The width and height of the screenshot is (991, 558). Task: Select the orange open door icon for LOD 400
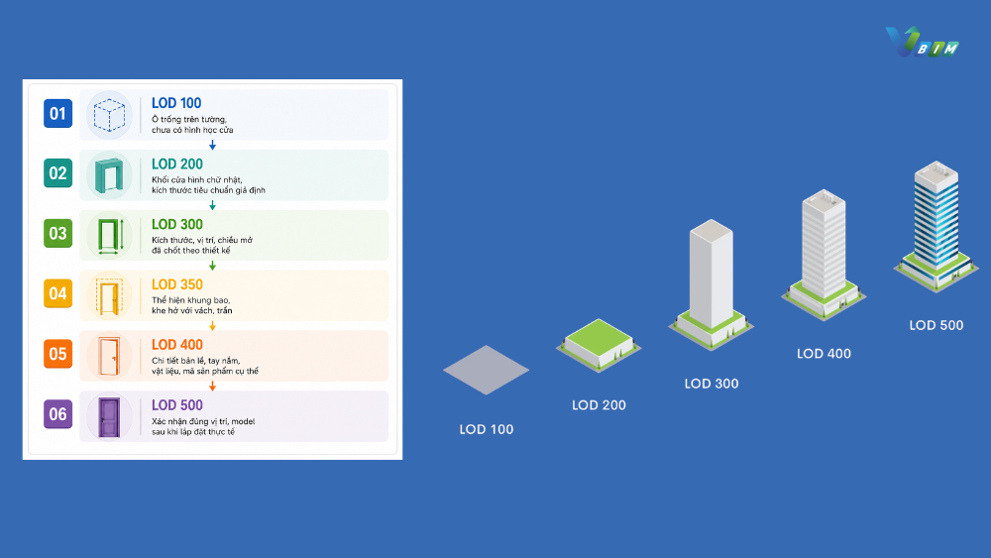[x=109, y=356]
